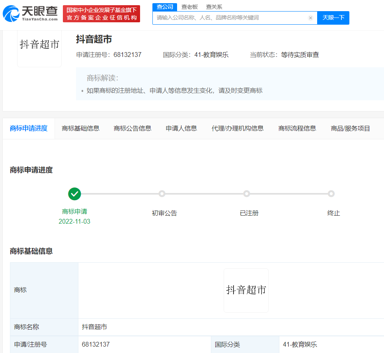Click the 初审公告 progress step circle

pos(162,194)
